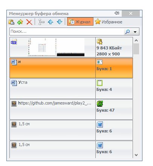
Task: Expand the search options dropdown arrow
Action: (135, 32)
